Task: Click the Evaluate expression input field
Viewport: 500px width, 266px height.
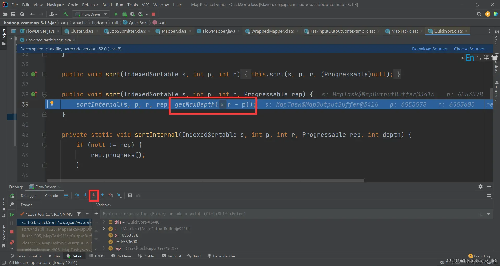Action: [x=289, y=214]
